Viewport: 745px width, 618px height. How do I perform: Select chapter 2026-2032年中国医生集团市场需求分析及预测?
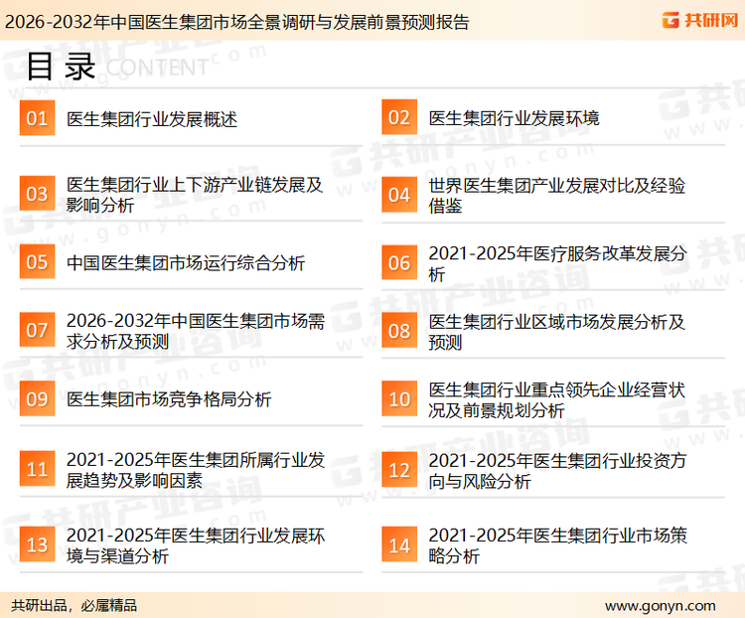click(x=196, y=331)
